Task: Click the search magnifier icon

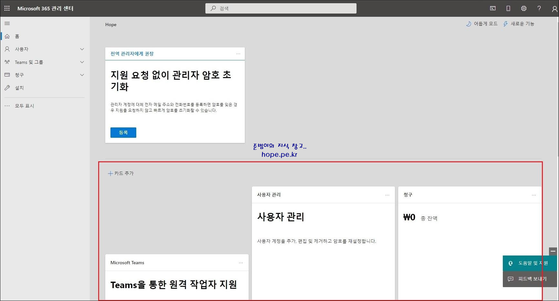Action: 213,8
